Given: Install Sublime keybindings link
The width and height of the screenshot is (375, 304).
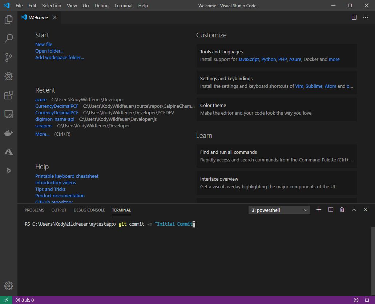Looking at the screenshot, I should tap(314, 86).
